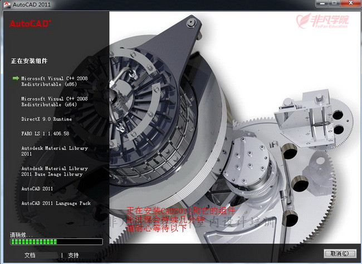Select Autodesk Material Library 2011 Base Image library
Screen dimensions: 362x264
pyautogui.click(x=55, y=172)
